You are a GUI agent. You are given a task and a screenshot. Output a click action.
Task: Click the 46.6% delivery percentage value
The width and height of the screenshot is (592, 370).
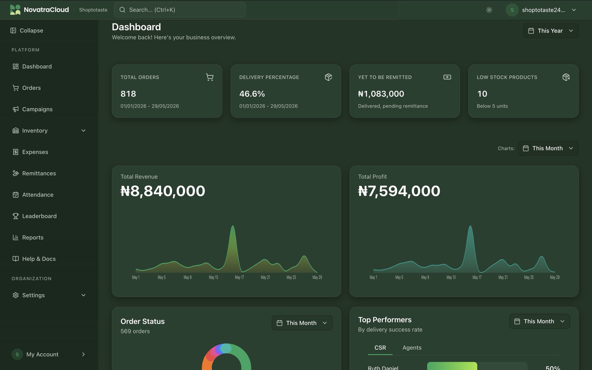click(252, 94)
